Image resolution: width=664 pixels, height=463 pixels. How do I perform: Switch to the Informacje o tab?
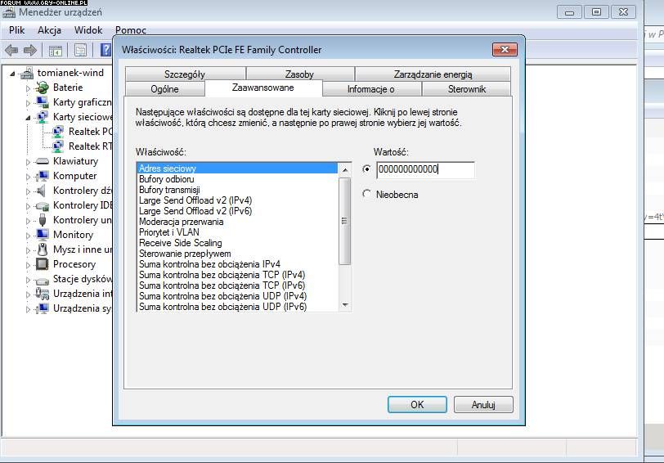click(x=371, y=89)
